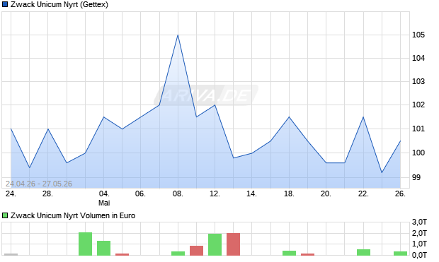The image size is (439, 262).
Task: Click the volume axis label '3,0T'
Action: [419, 222]
